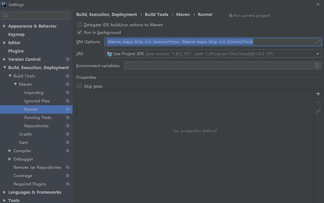Click project-level icon beside Ignored Files
Screen dimensions: 324x203
(68, 101)
